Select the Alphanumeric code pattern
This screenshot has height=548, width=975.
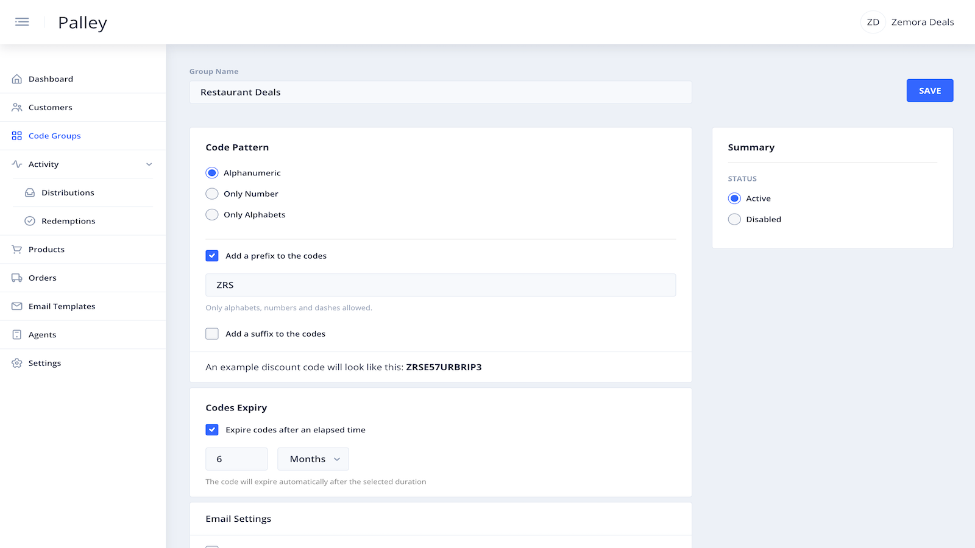point(212,173)
